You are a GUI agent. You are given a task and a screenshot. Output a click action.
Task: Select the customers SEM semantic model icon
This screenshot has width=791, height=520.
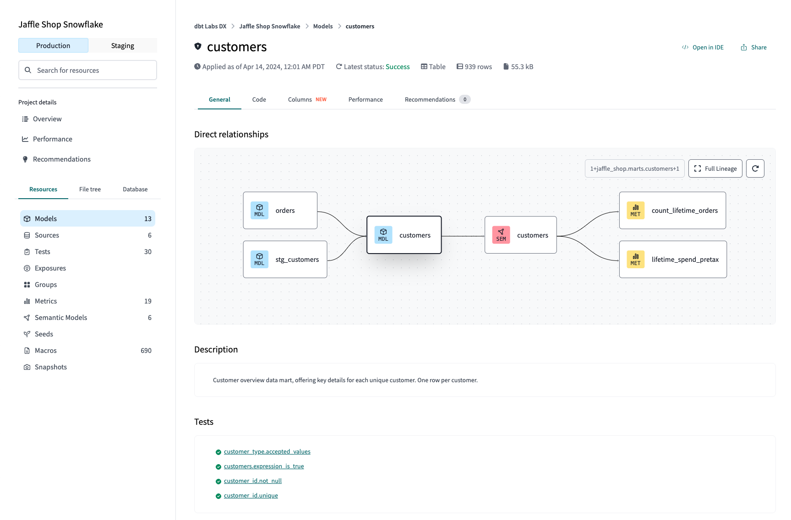(x=501, y=235)
